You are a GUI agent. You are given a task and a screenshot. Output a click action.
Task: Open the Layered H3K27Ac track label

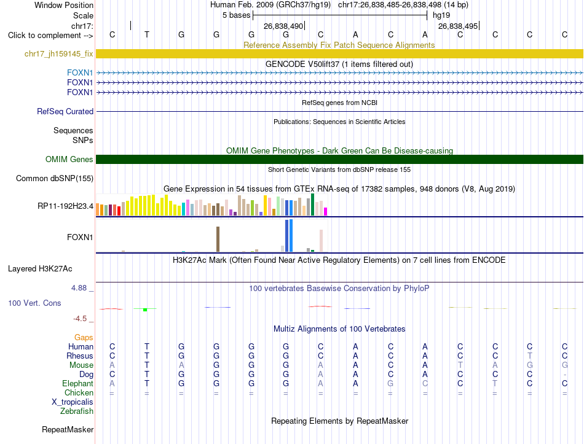(40, 269)
